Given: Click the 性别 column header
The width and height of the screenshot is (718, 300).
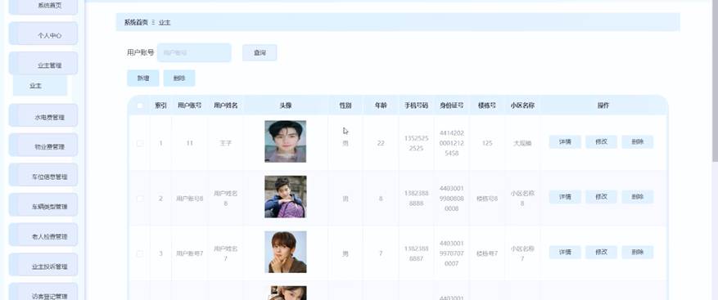Looking at the screenshot, I should (x=345, y=105).
